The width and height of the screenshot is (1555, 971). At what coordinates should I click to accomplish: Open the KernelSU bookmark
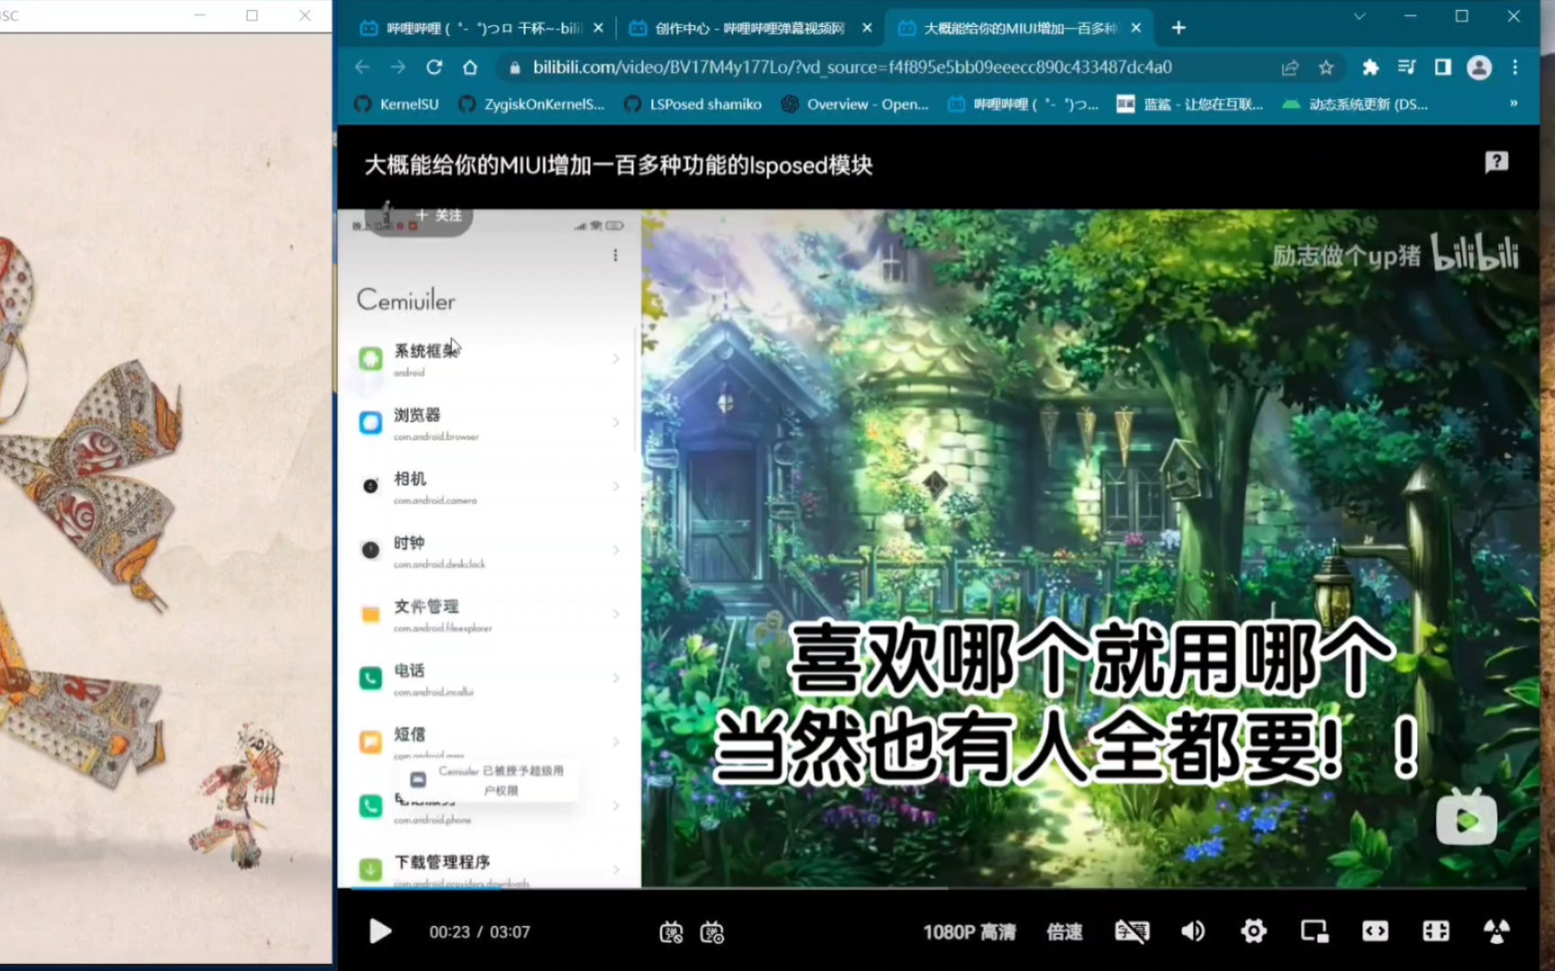396,103
